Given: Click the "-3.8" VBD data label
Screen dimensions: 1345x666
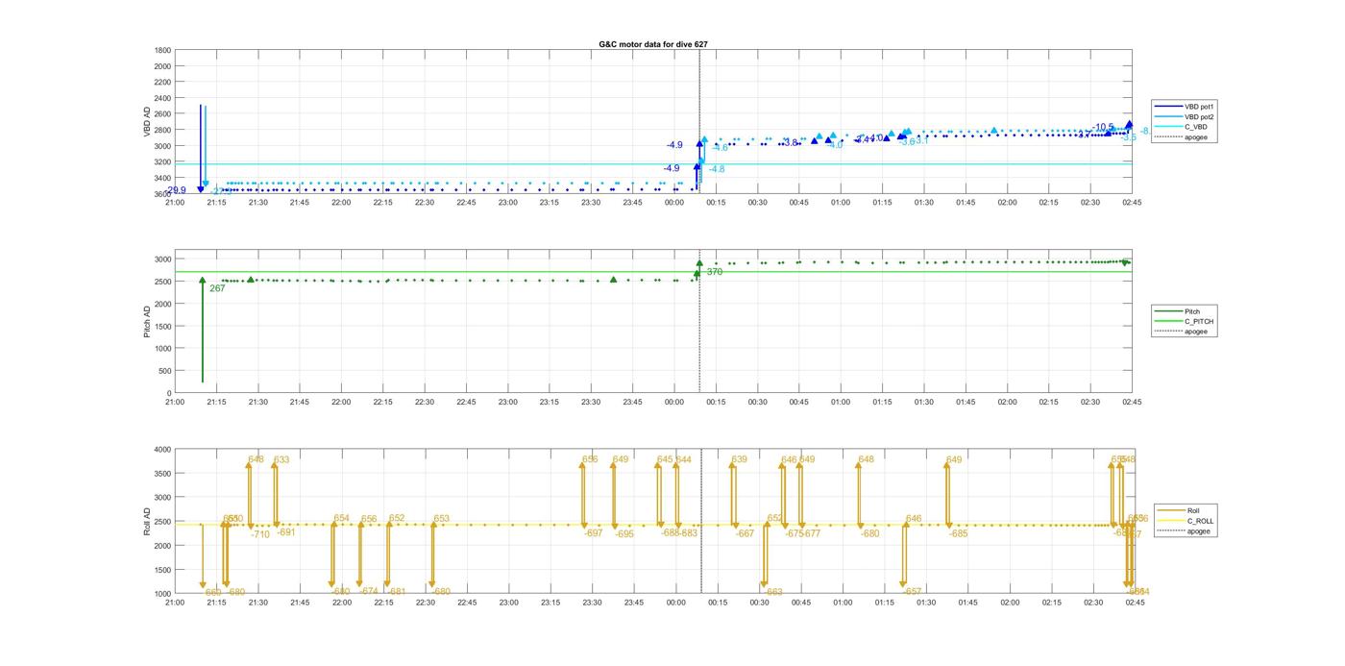Looking at the screenshot, I should click(x=790, y=143).
